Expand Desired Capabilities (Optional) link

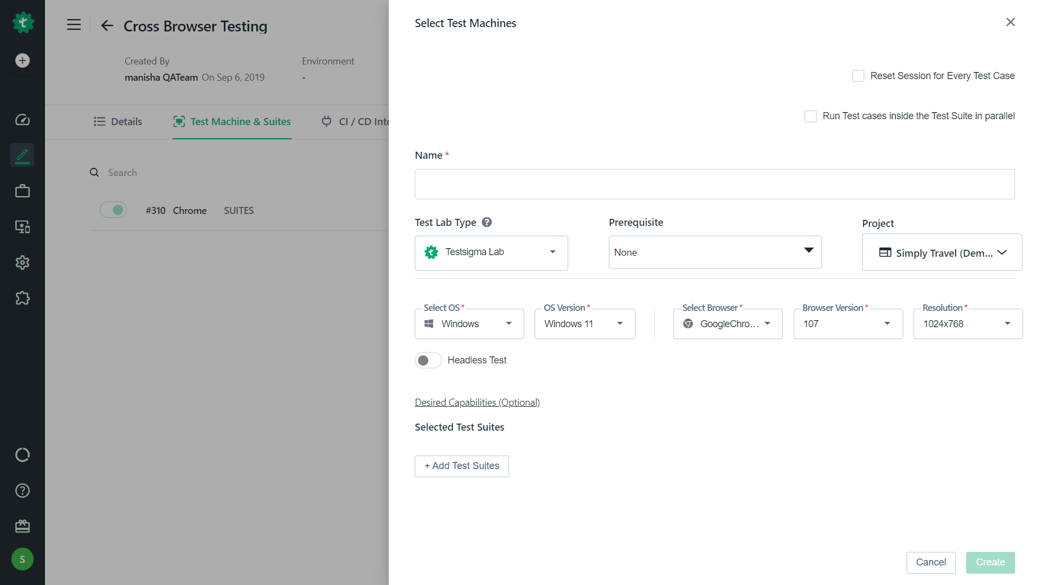tap(477, 402)
